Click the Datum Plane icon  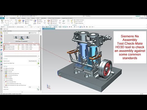[16, 21]
